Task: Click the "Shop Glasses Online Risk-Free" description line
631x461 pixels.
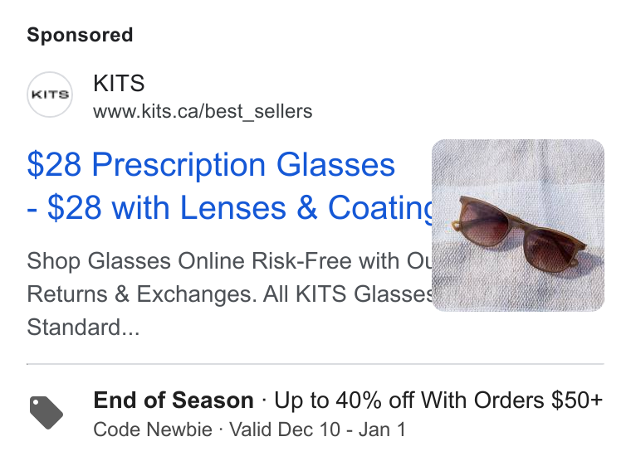Action: (229, 261)
